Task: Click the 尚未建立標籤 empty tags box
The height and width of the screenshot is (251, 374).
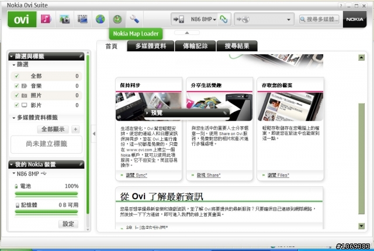Action: pyautogui.click(x=47, y=144)
